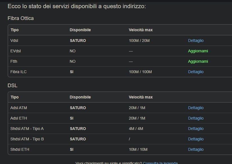This screenshot has height=164, width=232.
Task: Open the Consulta la legenda link
Action: pos(160,163)
